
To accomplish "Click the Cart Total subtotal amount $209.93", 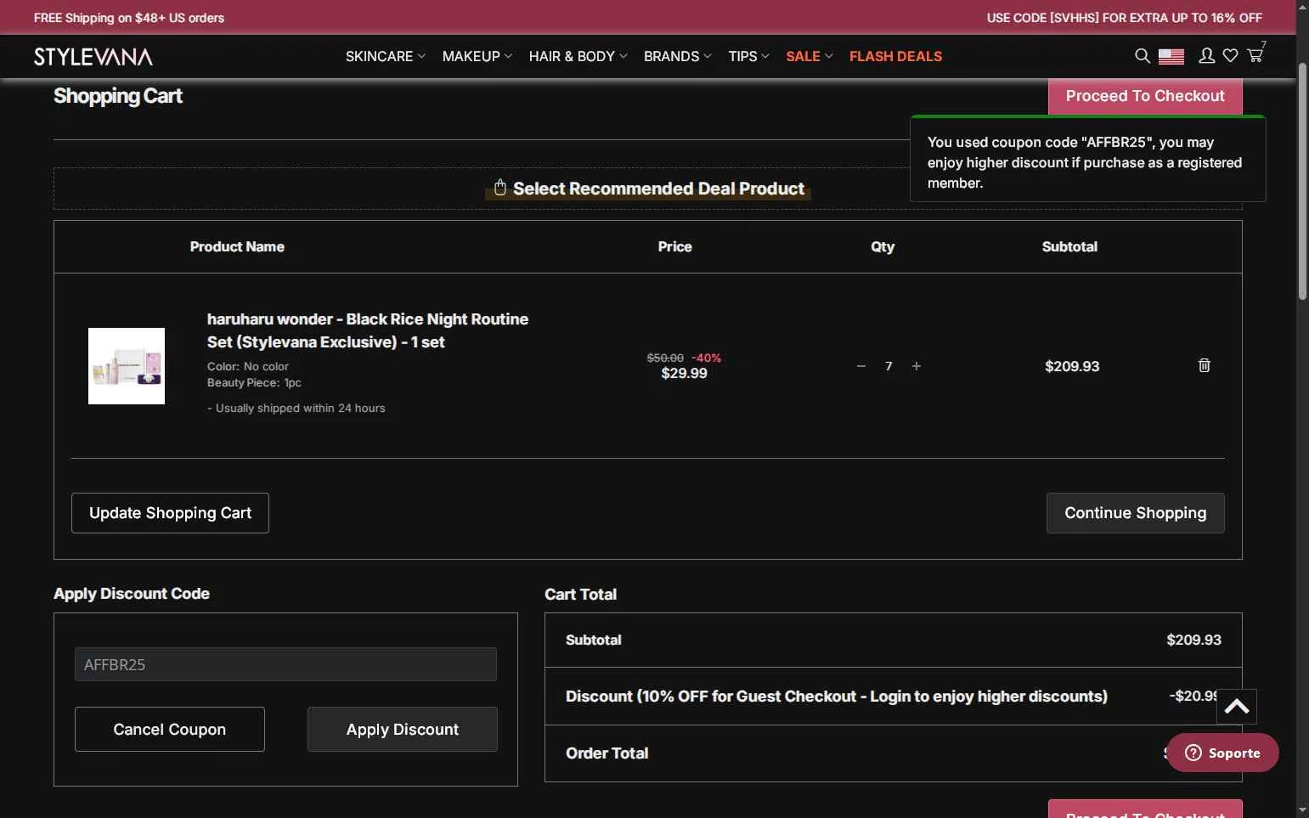I will point(1193,640).
